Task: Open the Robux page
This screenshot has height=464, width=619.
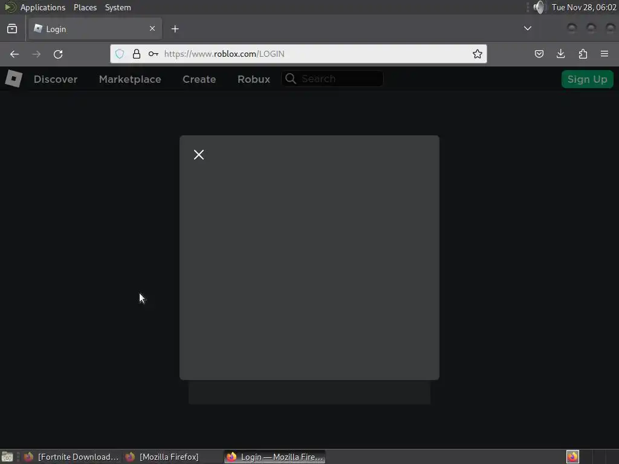Action: pyautogui.click(x=254, y=79)
